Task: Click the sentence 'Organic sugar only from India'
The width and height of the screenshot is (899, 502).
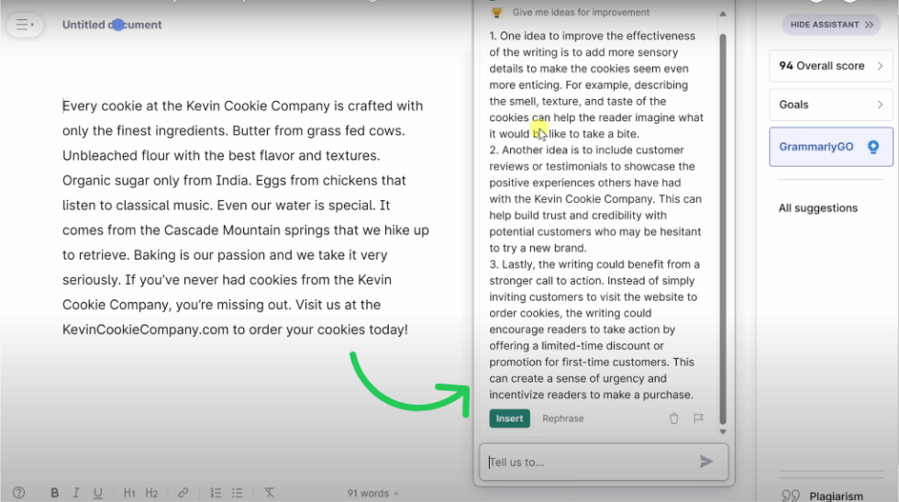Action: pos(156,181)
